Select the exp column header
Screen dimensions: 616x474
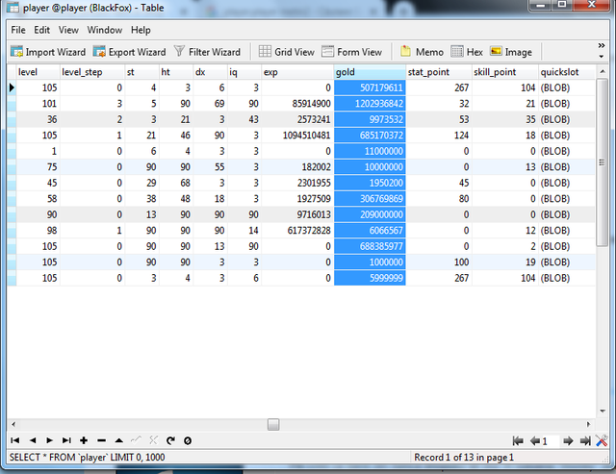(x=297, y=72)
